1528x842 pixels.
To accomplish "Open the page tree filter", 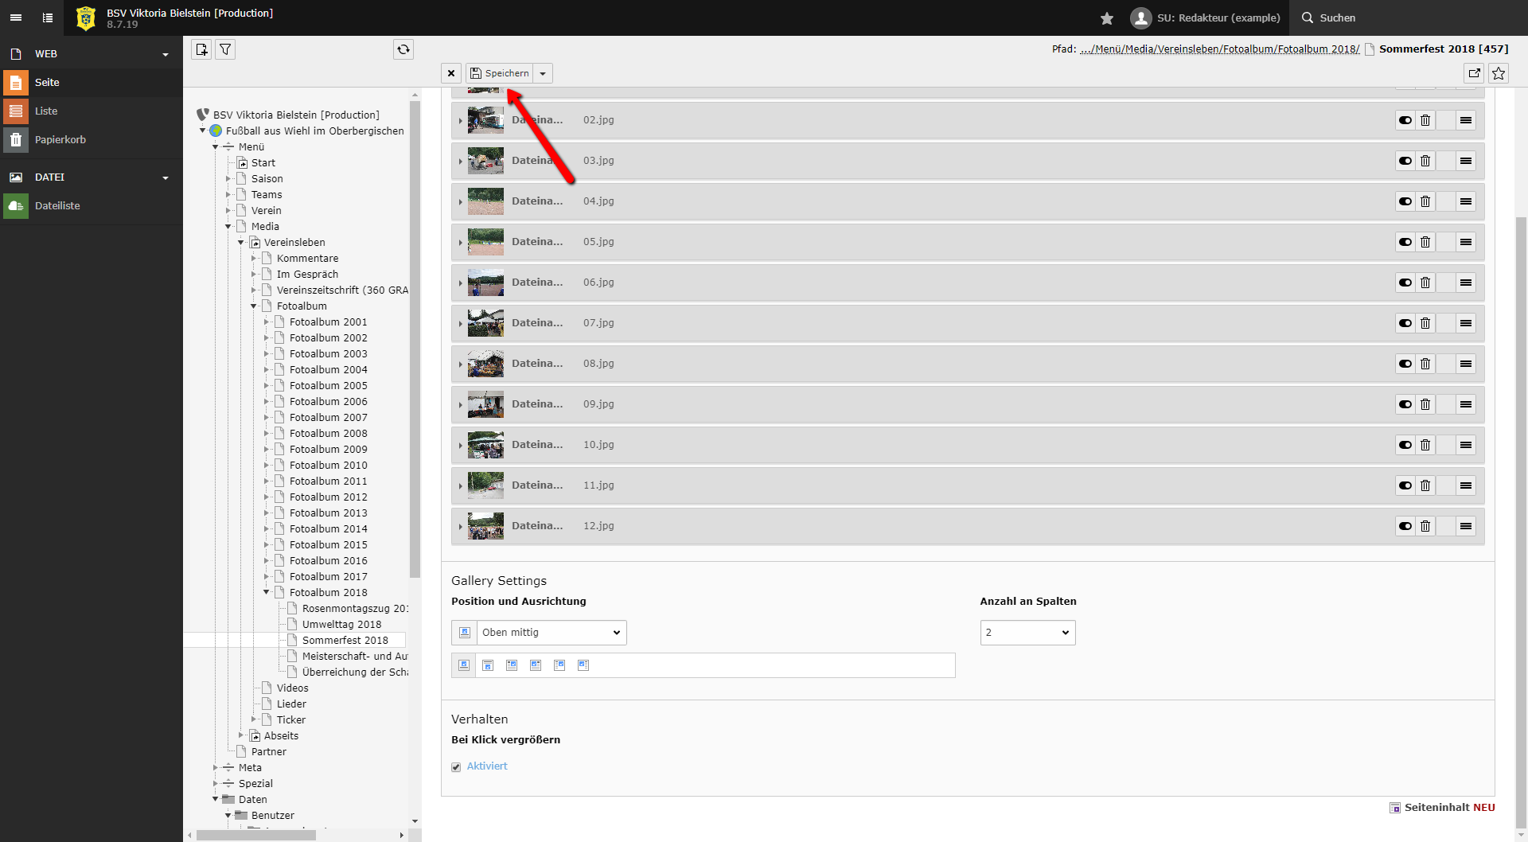I will pos(226,49).
